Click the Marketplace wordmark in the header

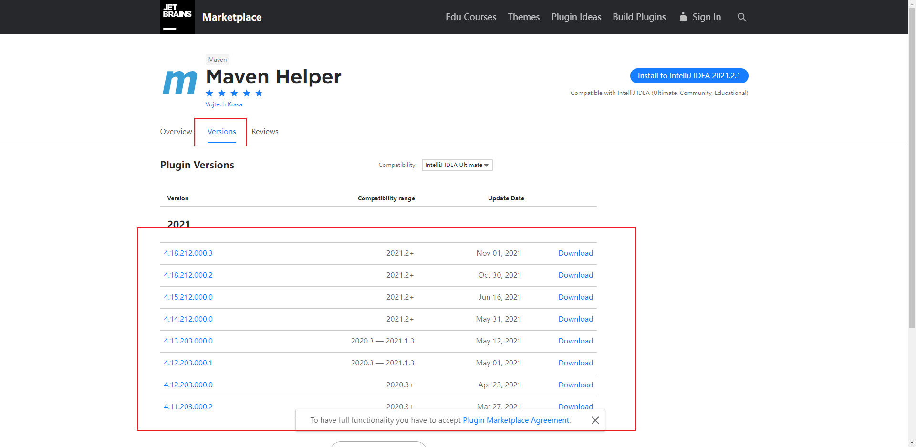[232, 17]
